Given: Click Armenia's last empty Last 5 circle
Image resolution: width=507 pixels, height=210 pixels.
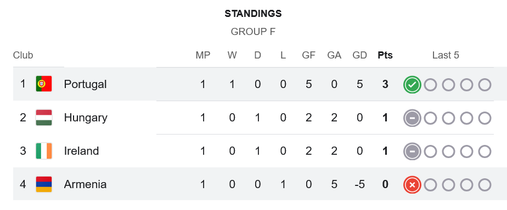Looking at the screenshot, I should point(485,185).
